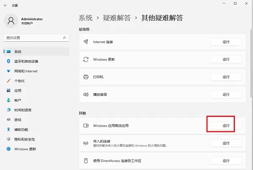
Task: Go to 游戏 settings
Action: coord(36,120)
